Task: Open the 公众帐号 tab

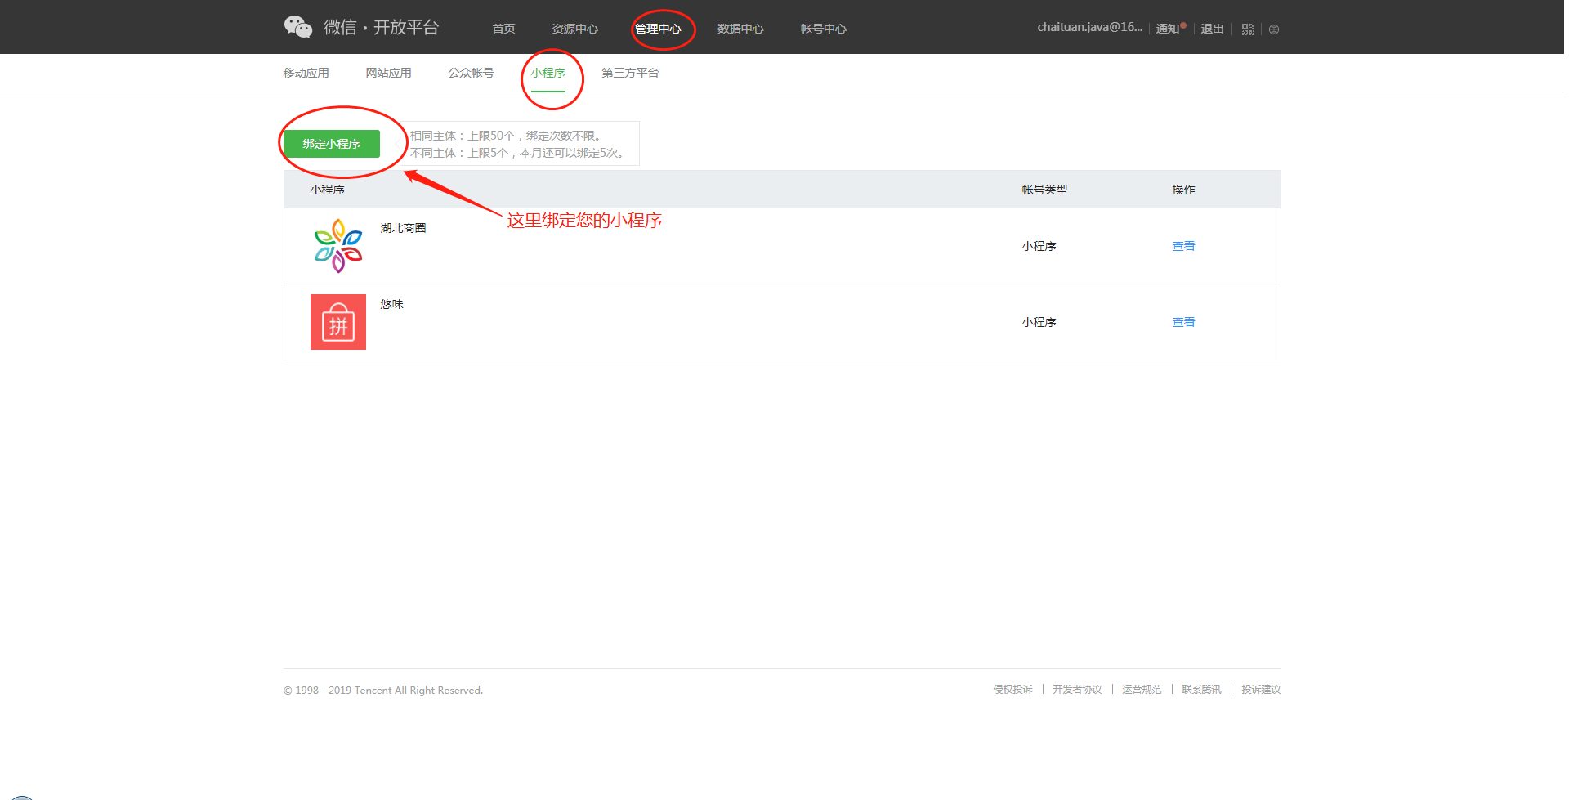Action: pyautogui.click(x=471, y=73)
